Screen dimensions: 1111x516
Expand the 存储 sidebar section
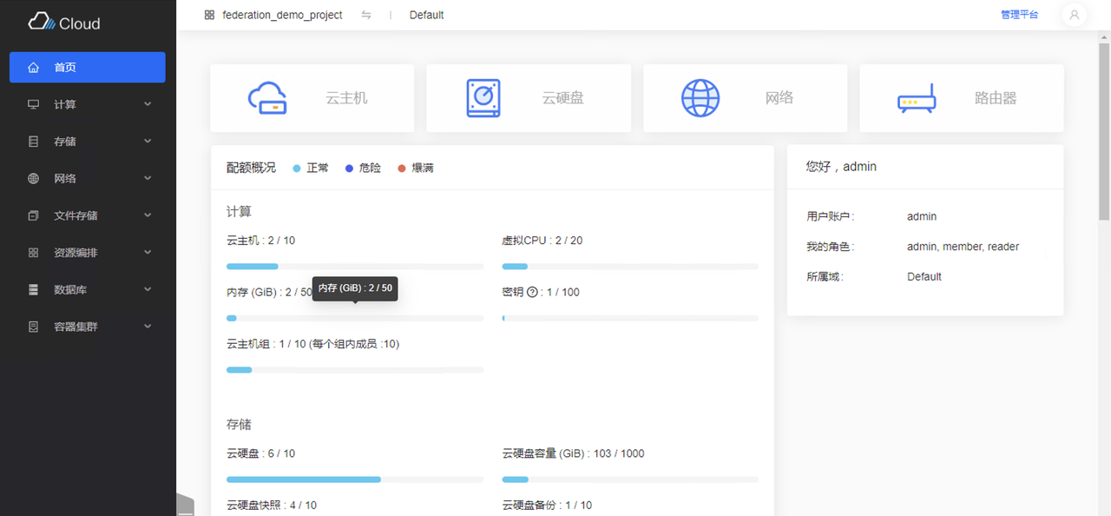[87, 141]
